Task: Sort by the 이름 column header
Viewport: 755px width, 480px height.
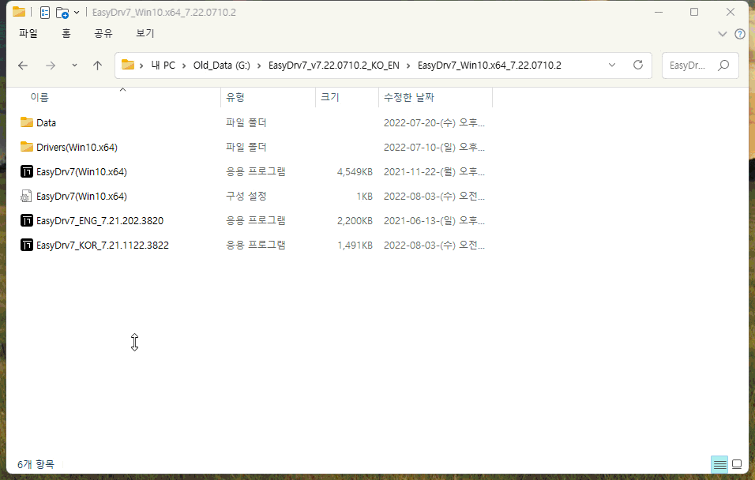Action: (x=40, y=97)
